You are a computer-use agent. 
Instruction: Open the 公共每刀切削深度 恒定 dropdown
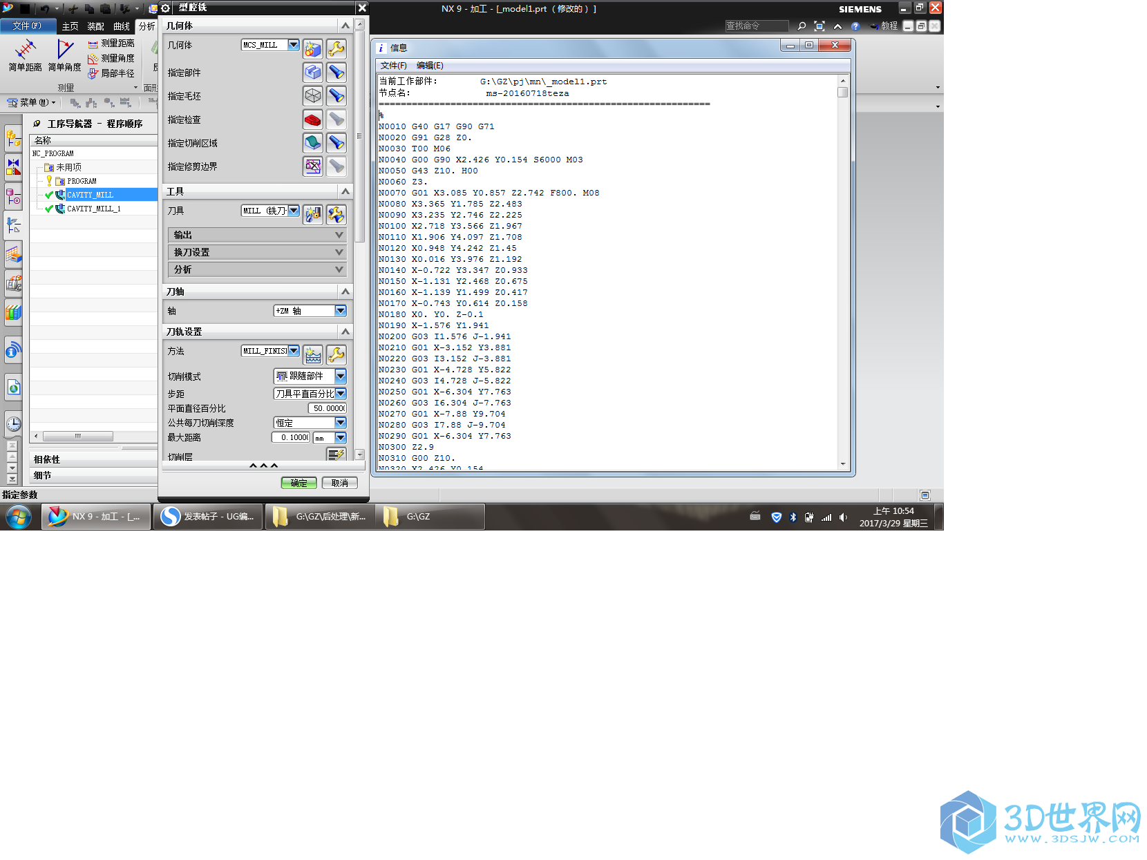[x=341, y=423]
